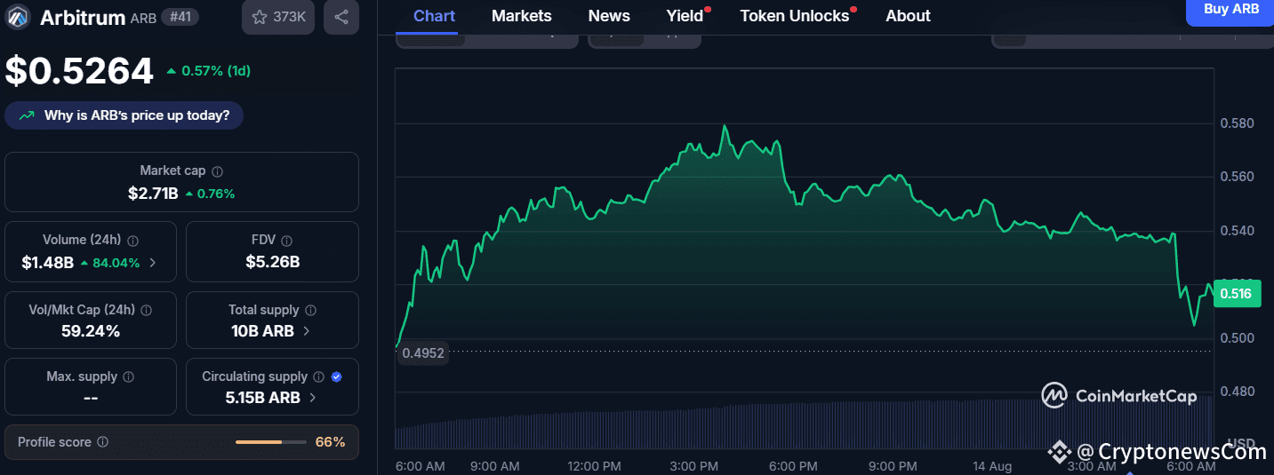This screenshot has height=475, width=1274.
Task: Click the $1.48B volume value
Action: (x=47, y=263)
